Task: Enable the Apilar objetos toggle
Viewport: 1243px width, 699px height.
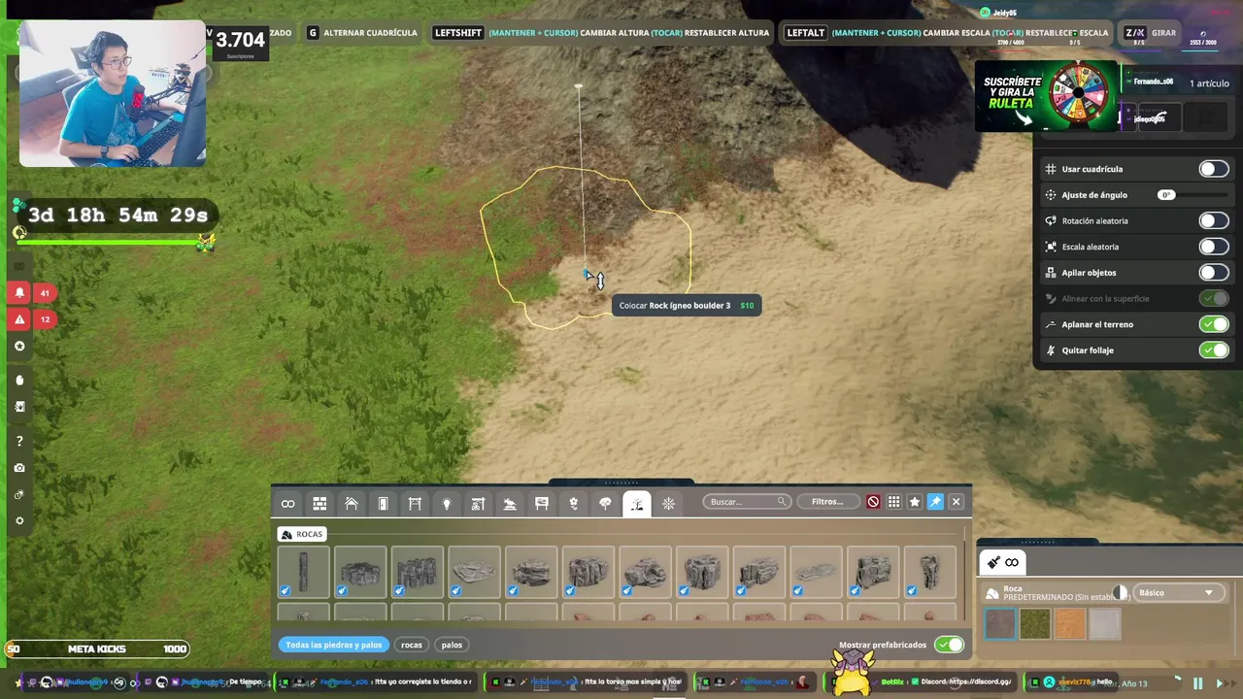Action: (1213, 273)
